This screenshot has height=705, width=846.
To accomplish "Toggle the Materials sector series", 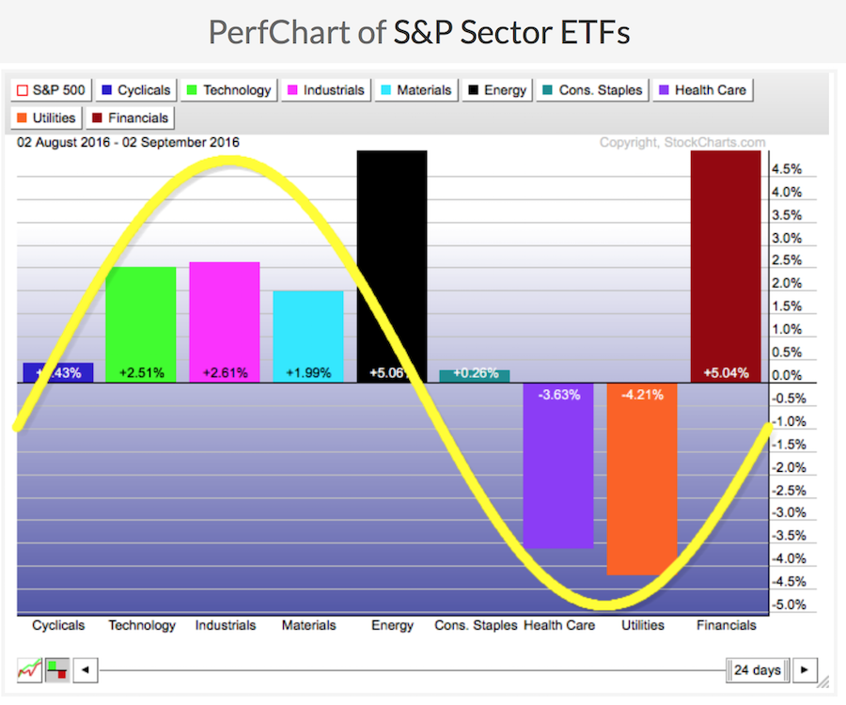I will (415, 90).
